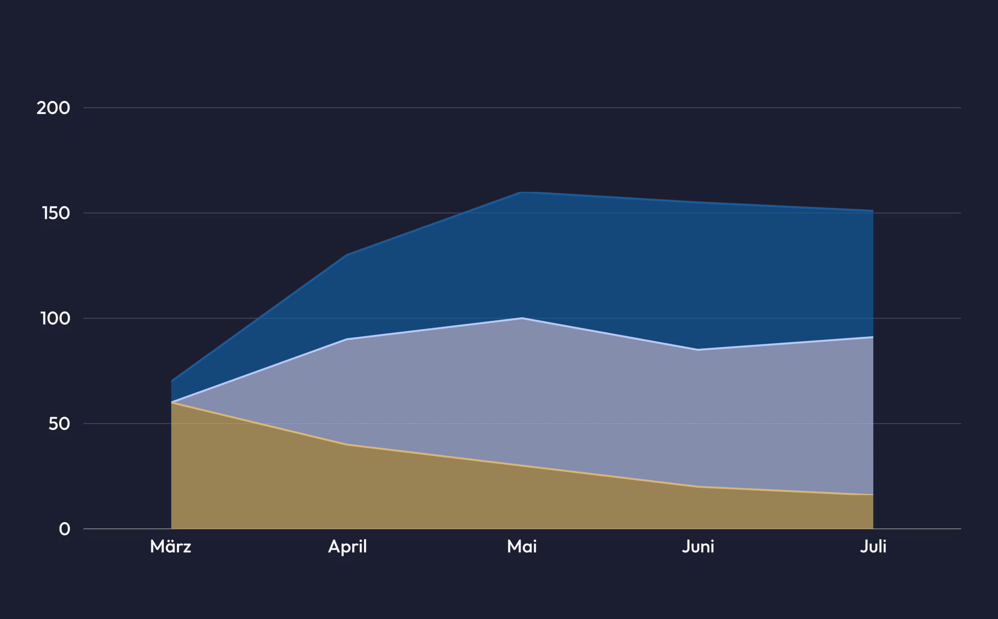Viewport: 998px width, 619px height.
Task: Click the März label on x-axis
Action: pos(171,546)
